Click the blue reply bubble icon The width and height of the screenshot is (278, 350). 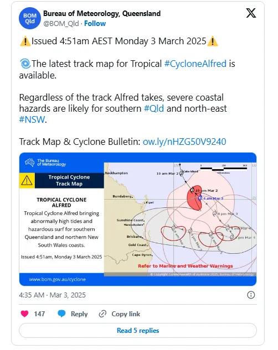click(61, 314)
